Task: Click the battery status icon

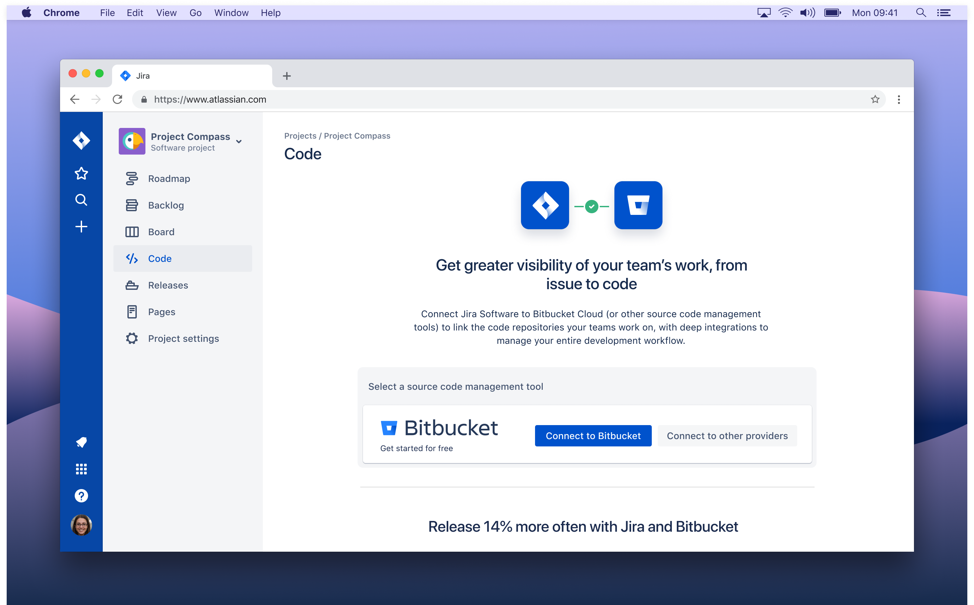Action: [x=833, y=12]
